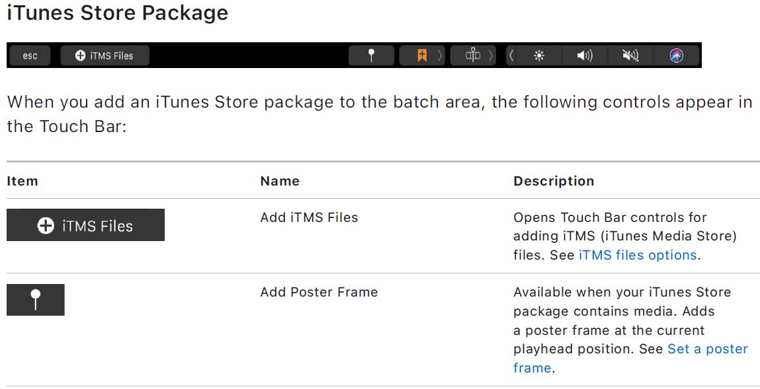Click the 'Add Poster Frame' name text
The width and height of the screenshot is (760, 389).
point(319,292)
